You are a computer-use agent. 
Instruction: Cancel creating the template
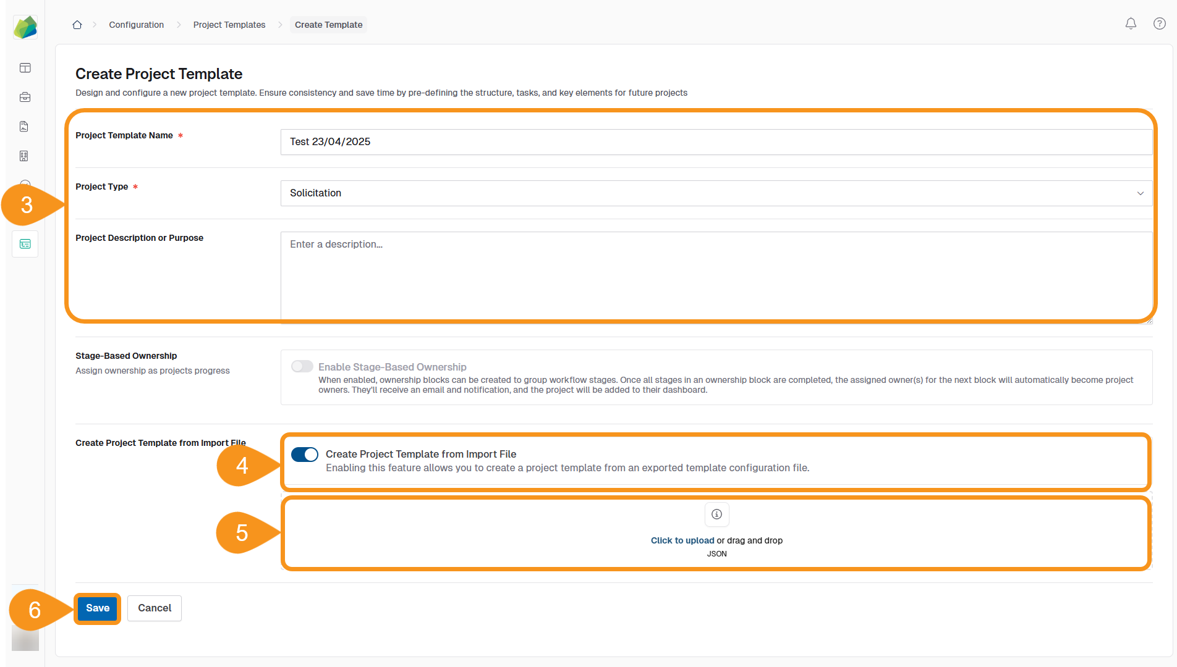[x=154, y=608]
